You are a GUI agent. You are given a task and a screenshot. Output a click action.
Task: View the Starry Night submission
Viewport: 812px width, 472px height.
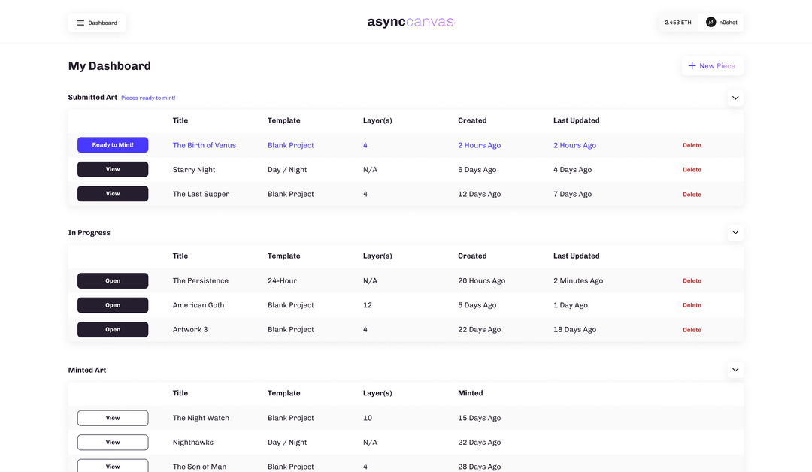(113, 169)
